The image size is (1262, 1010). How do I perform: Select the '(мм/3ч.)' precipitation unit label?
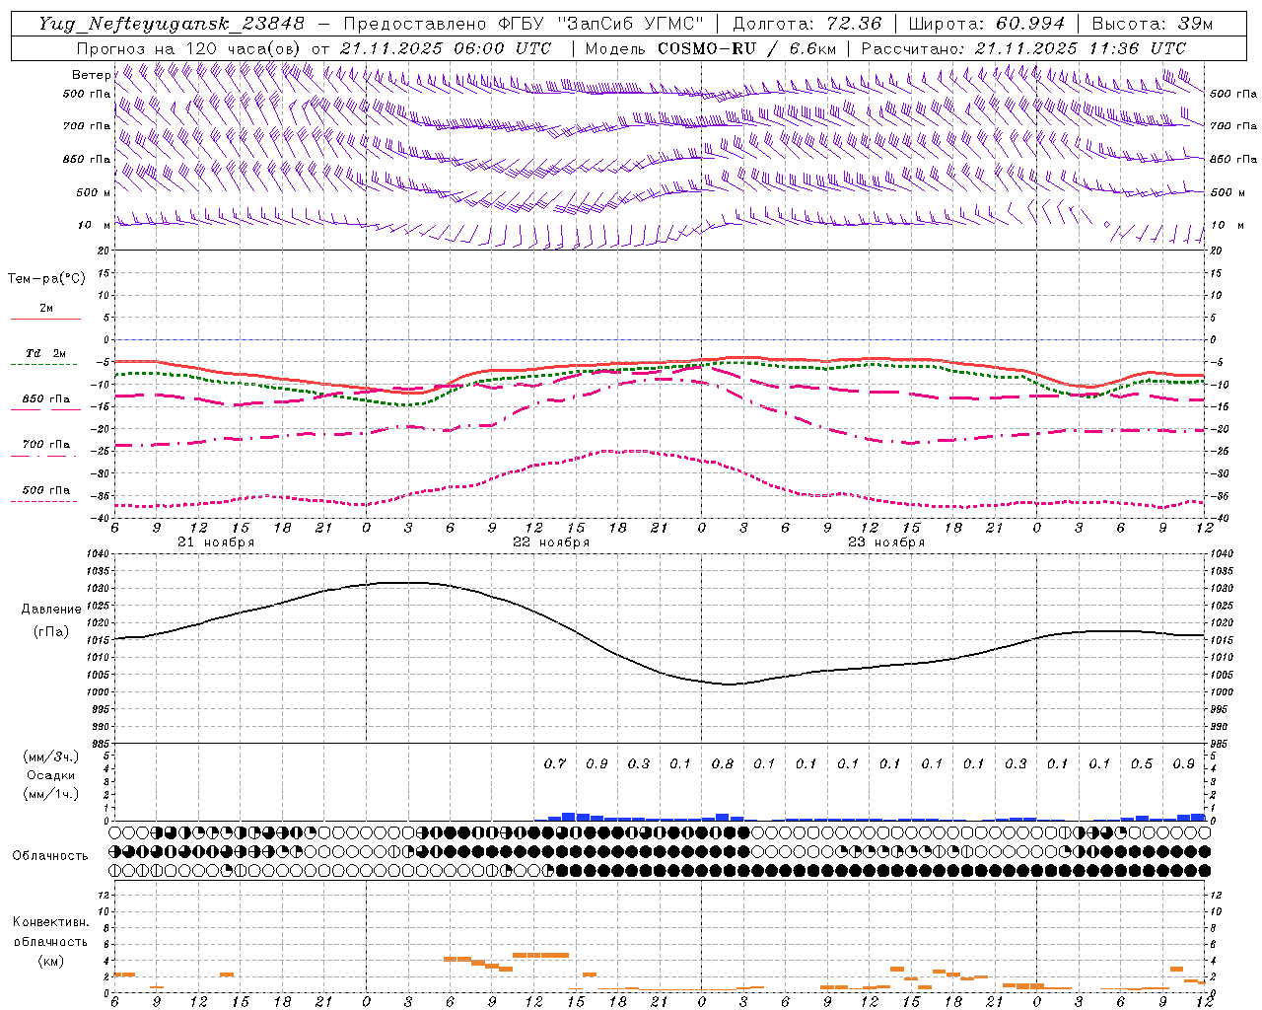tap(51, 757)
